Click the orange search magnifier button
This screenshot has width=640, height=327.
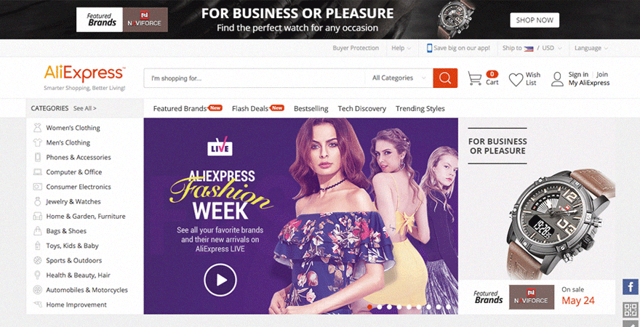445,78
